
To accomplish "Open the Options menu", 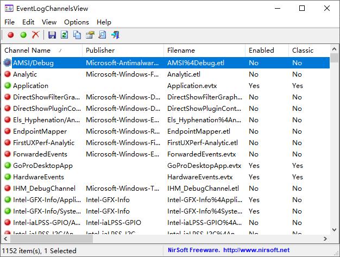I will coord(77,22).
